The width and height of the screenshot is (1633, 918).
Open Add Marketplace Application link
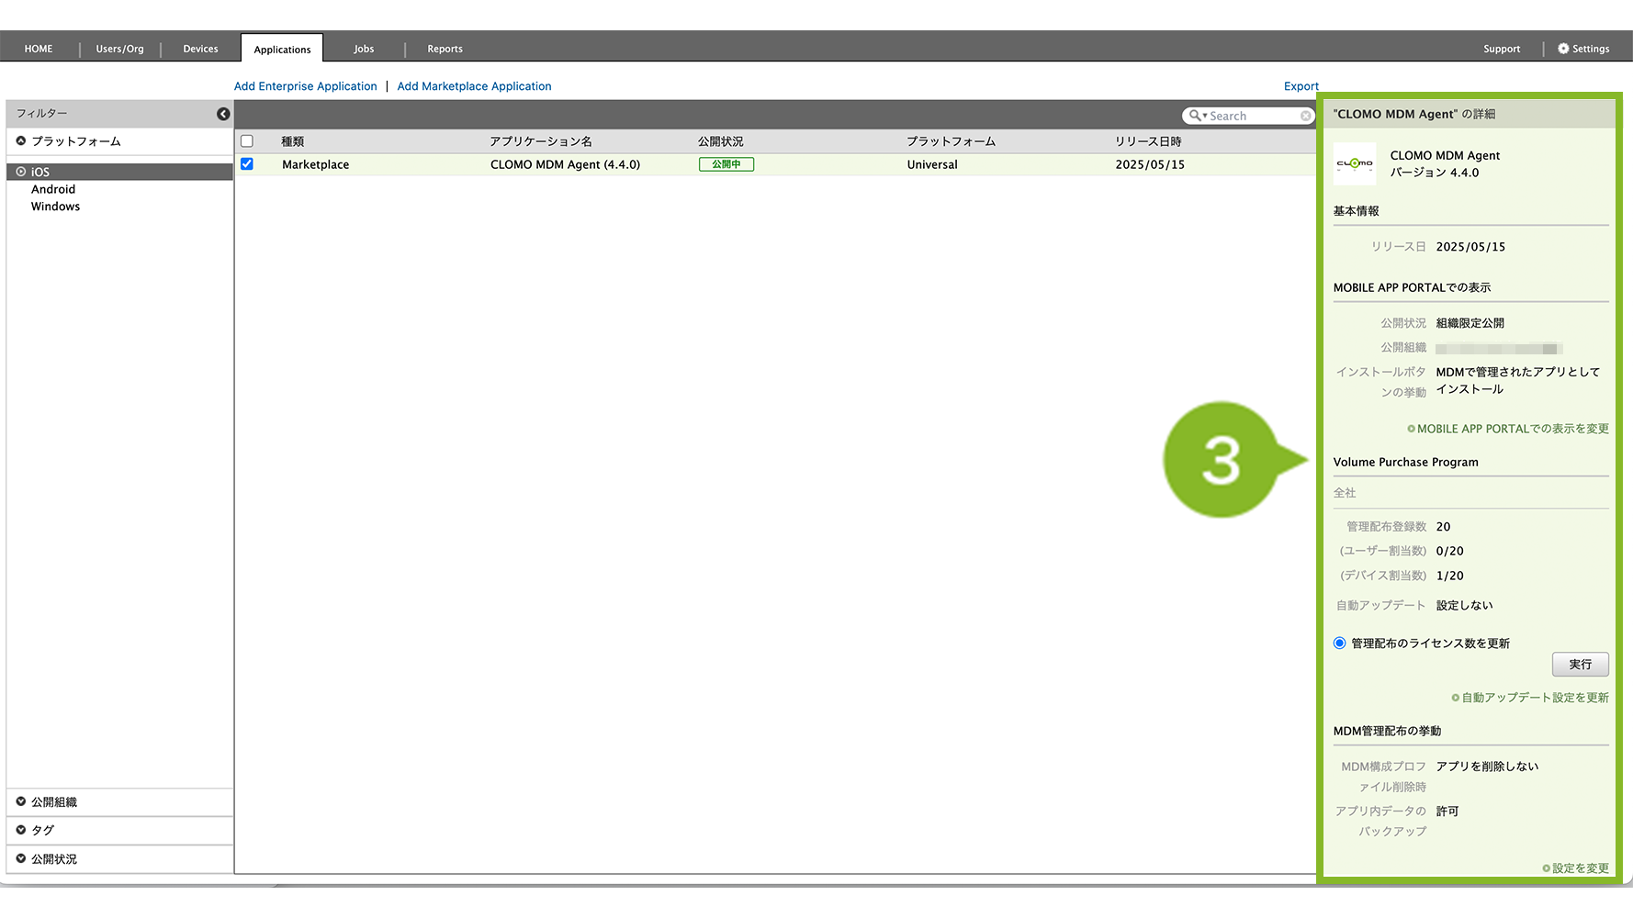[474, 86]
